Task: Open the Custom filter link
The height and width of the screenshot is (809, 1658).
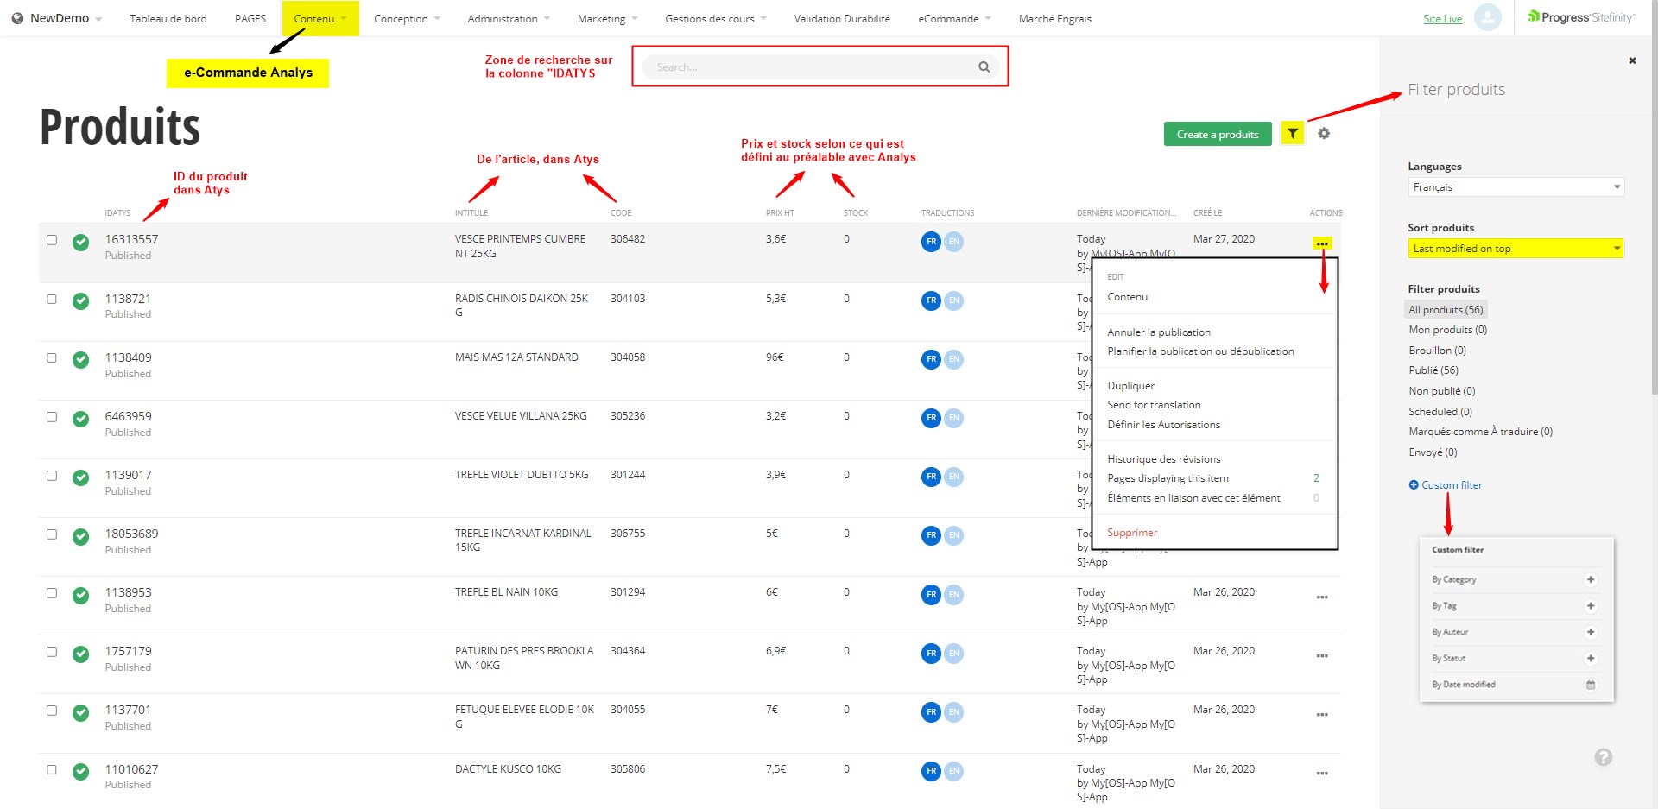Action: coord(1451,484)
